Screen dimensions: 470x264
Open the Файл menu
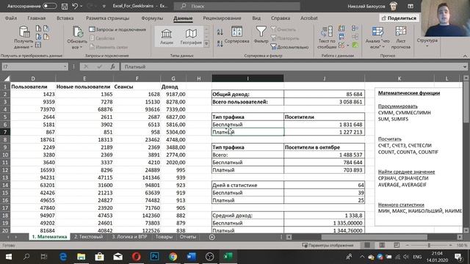[x=11, y=18]
